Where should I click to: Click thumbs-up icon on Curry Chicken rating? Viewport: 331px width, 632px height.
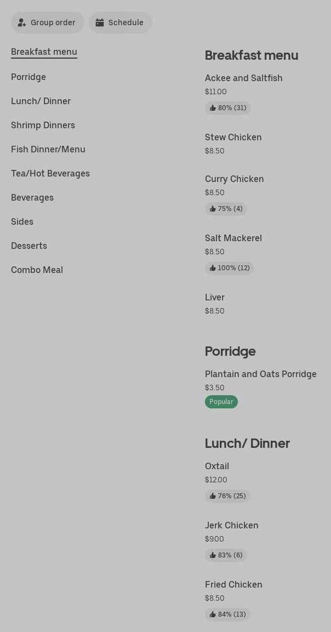click(x=213, y=209)
